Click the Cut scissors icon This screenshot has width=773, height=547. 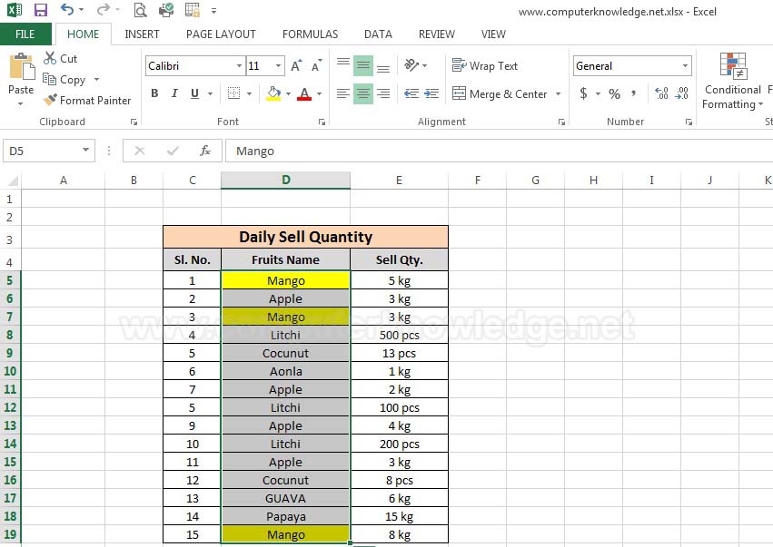click(50, 58)
